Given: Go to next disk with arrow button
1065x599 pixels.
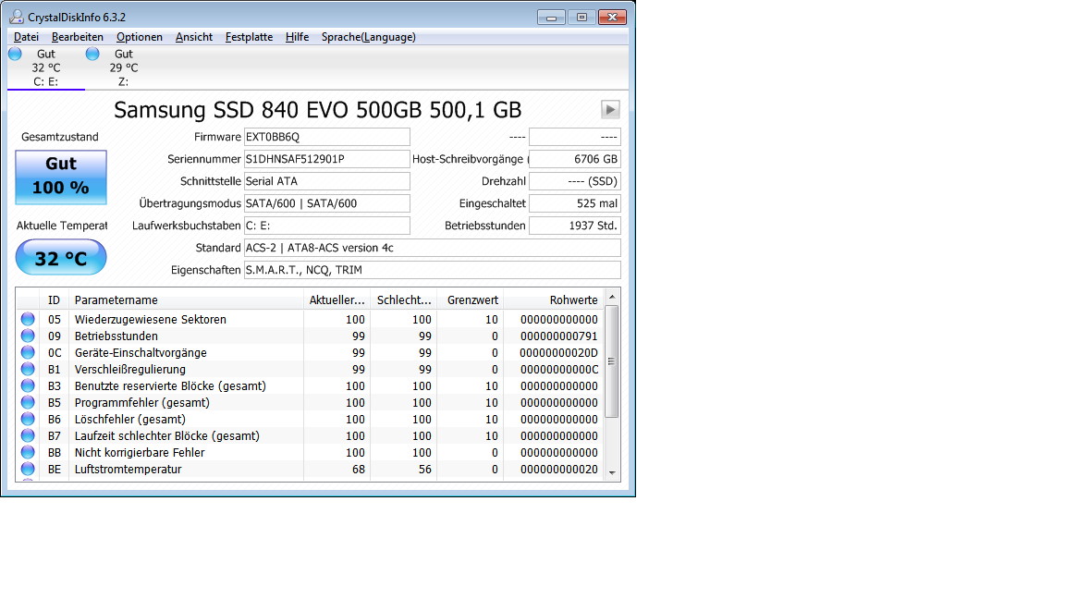Looking at the screenshot, I should [610, 109].
